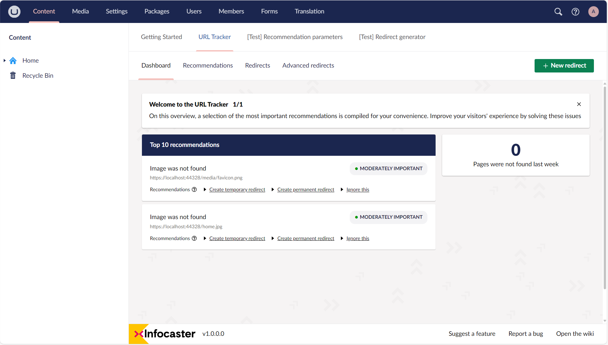Open help via the question mark icon

pyautogui.click(x=576, y=11)
